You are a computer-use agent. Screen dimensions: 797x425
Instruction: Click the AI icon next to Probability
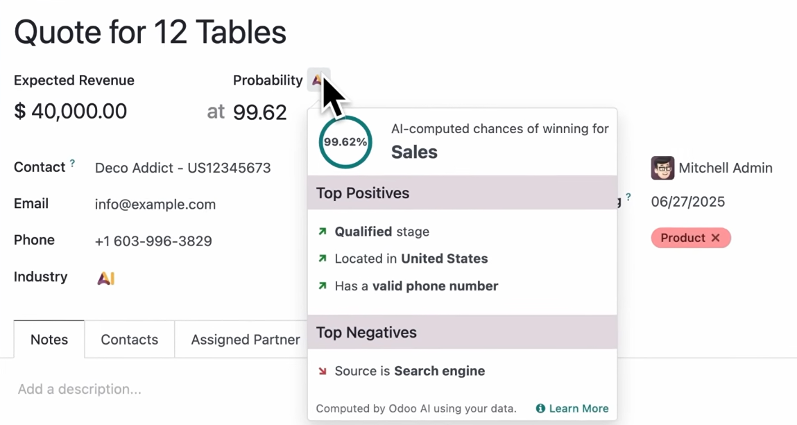(317, 80)
